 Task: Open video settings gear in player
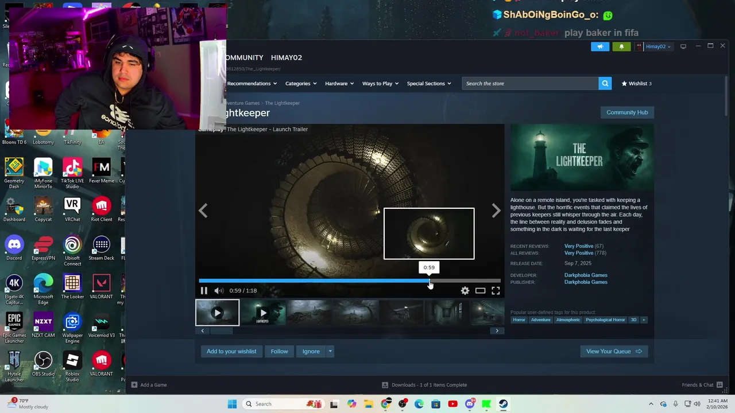pos(465,291)
